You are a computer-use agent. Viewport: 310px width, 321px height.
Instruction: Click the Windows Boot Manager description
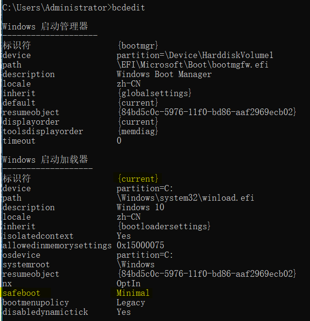click(164, 74)
